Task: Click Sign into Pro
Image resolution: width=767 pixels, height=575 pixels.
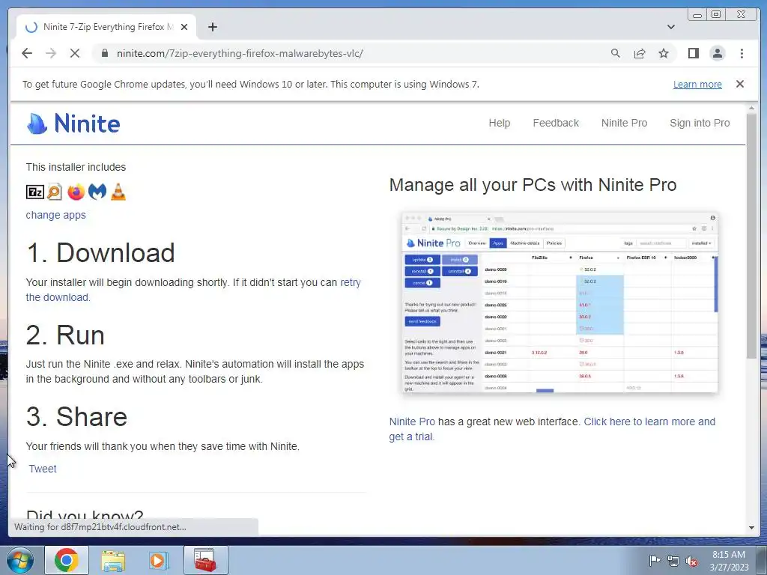Action: coord(700,124)
